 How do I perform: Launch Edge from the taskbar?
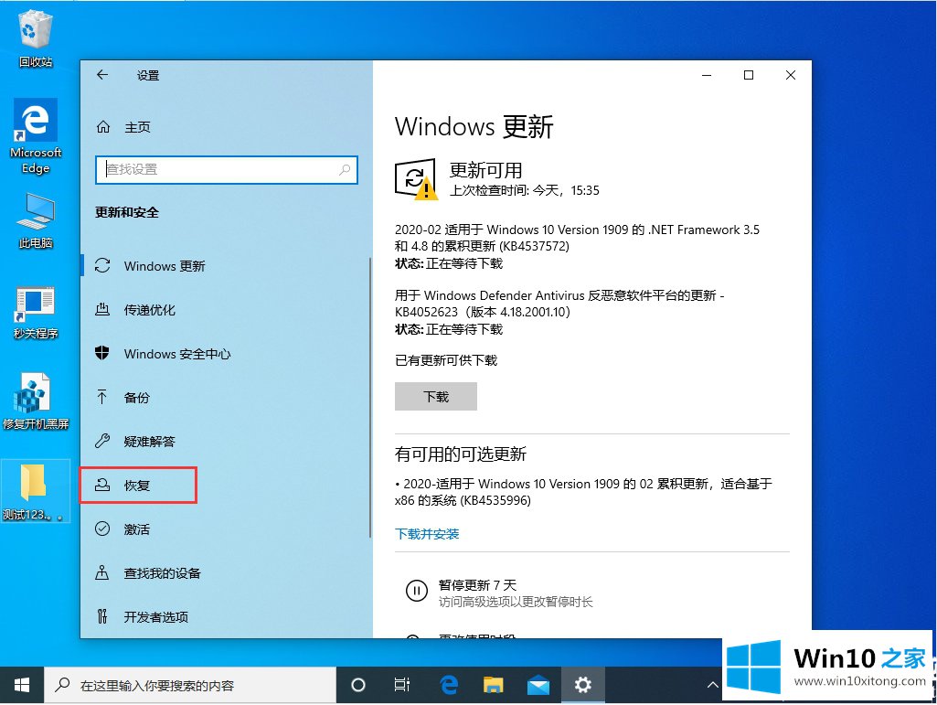(449, 685)
